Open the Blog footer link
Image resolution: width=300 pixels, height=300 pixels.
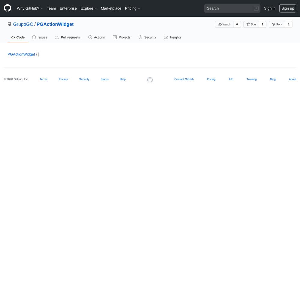pos(273,79)
